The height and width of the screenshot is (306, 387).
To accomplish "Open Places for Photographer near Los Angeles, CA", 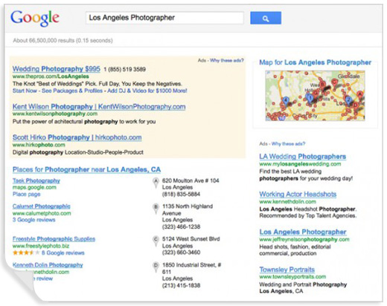I will (86, 169).
